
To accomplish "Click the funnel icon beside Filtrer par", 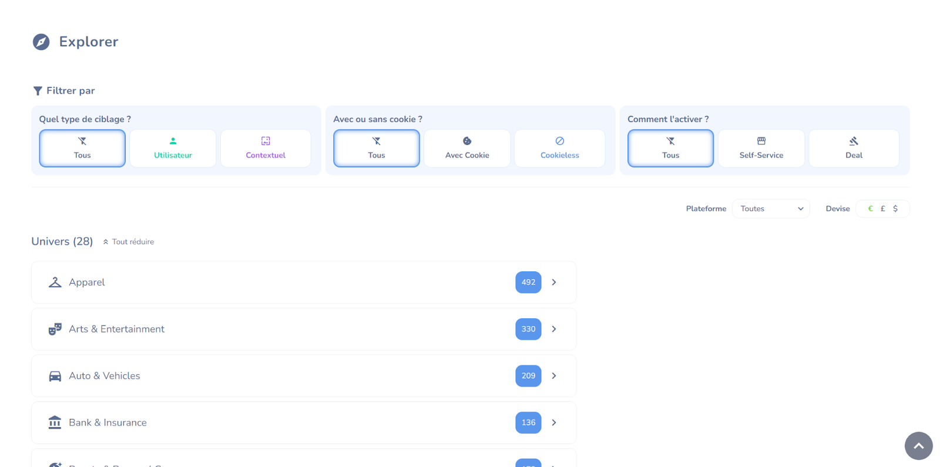I will [38, 90].
